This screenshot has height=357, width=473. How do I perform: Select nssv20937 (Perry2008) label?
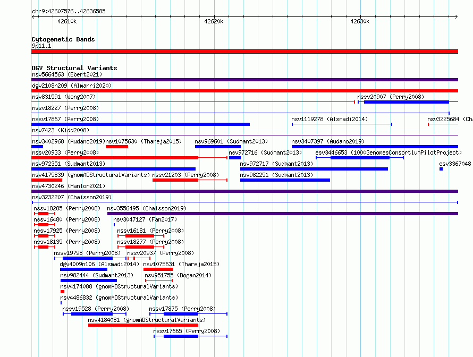161,253
